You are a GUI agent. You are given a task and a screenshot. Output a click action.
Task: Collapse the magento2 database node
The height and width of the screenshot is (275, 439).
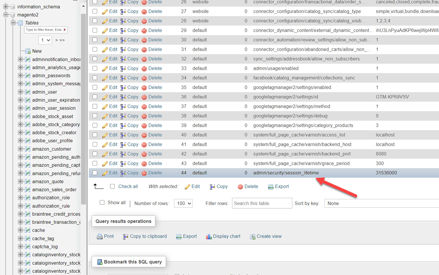pyautogui.click(x=5, y=15)
